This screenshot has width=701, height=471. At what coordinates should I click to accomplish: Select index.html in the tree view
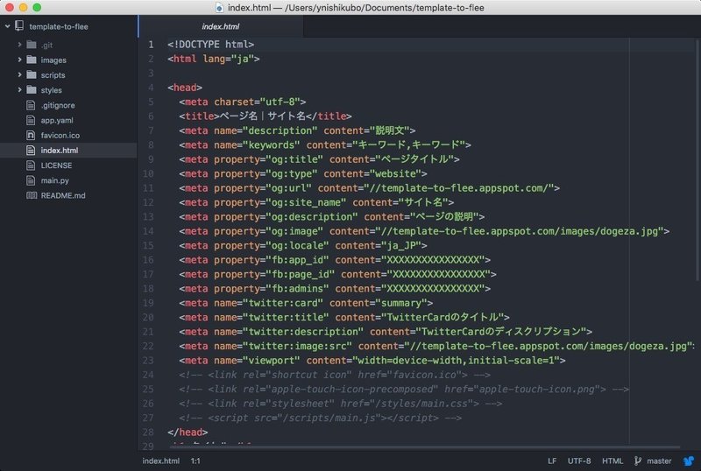[59, 151]
